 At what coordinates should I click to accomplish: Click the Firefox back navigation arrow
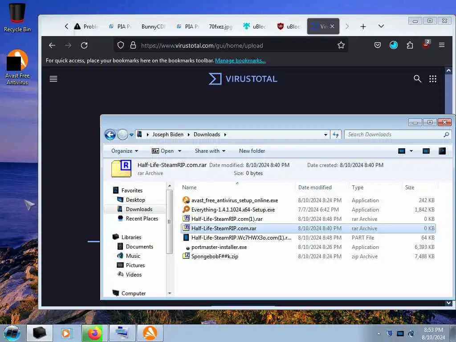coord(52,45)
